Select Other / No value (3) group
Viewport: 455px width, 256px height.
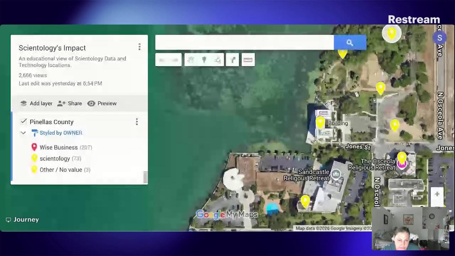pyautogui.click(x=65, y=170)
